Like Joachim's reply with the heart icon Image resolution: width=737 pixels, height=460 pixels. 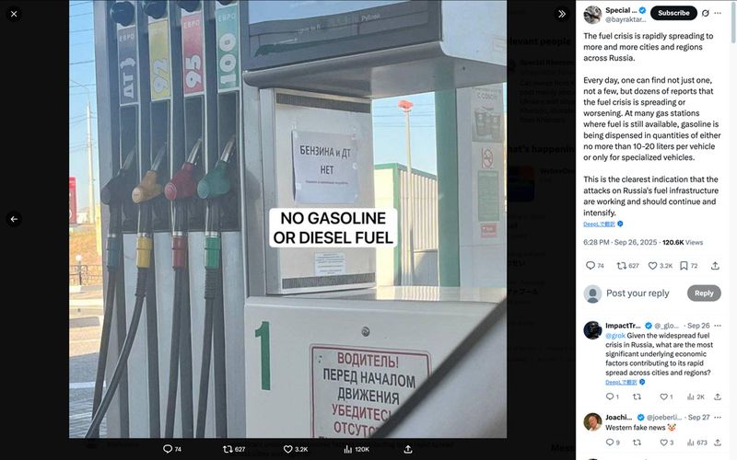click(x=663, y=443)
